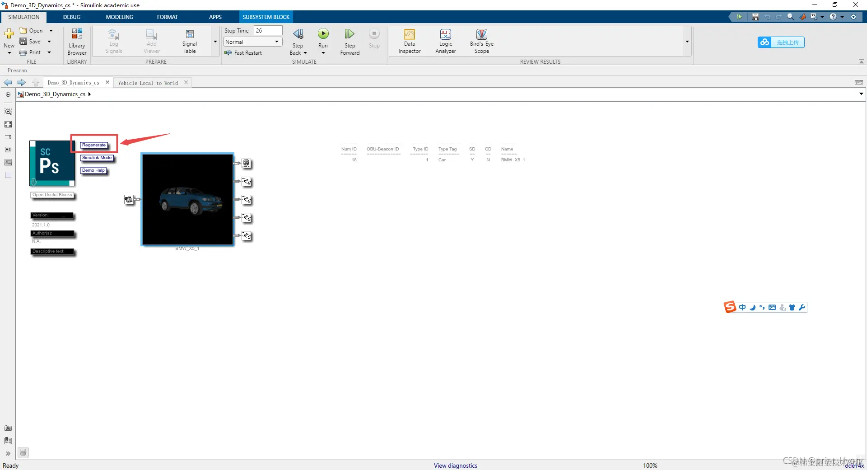Click the Hide/Show Explorer Bar icon

8,94
